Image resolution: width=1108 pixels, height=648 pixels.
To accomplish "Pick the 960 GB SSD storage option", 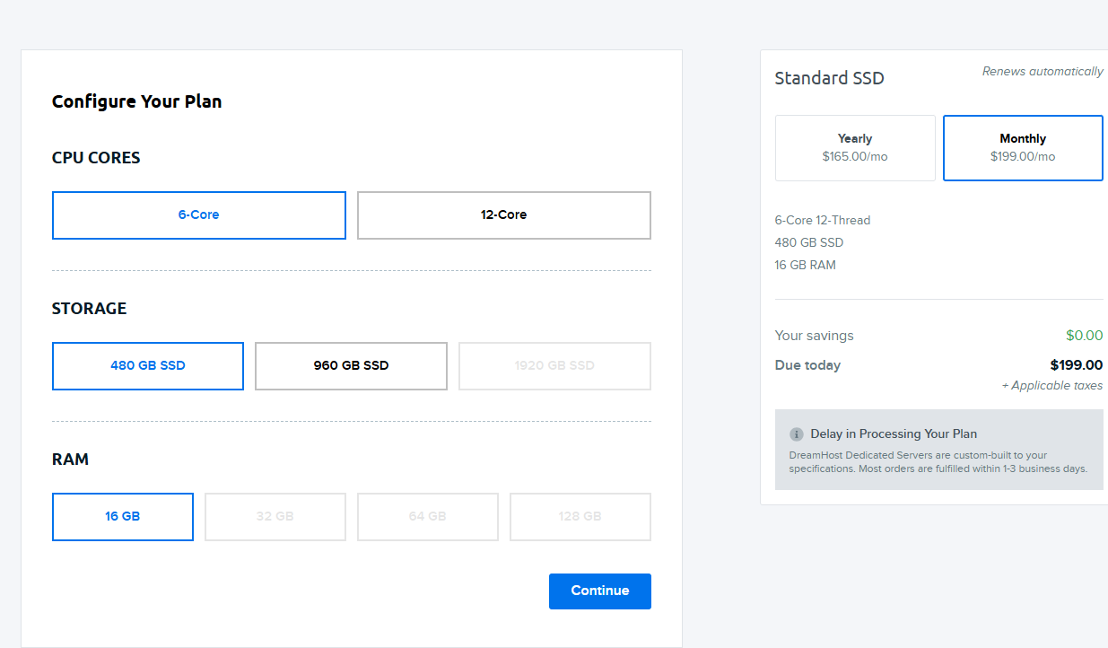I will tap(351, 366).
